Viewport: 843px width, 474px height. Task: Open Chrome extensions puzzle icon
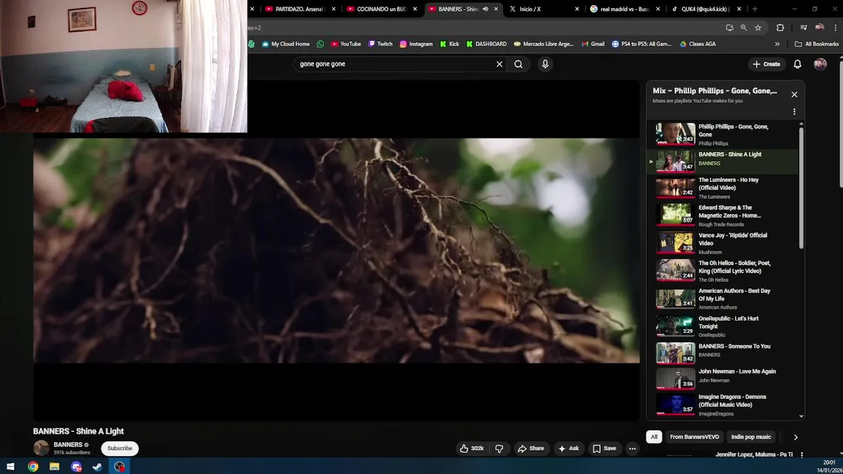click(780, 28)
